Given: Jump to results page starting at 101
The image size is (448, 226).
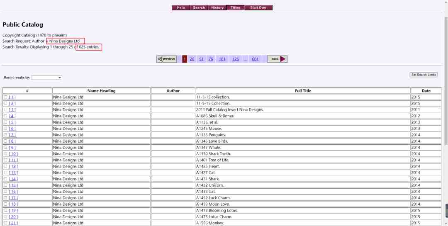Looking at the screenshot, I should pos(222,59).
